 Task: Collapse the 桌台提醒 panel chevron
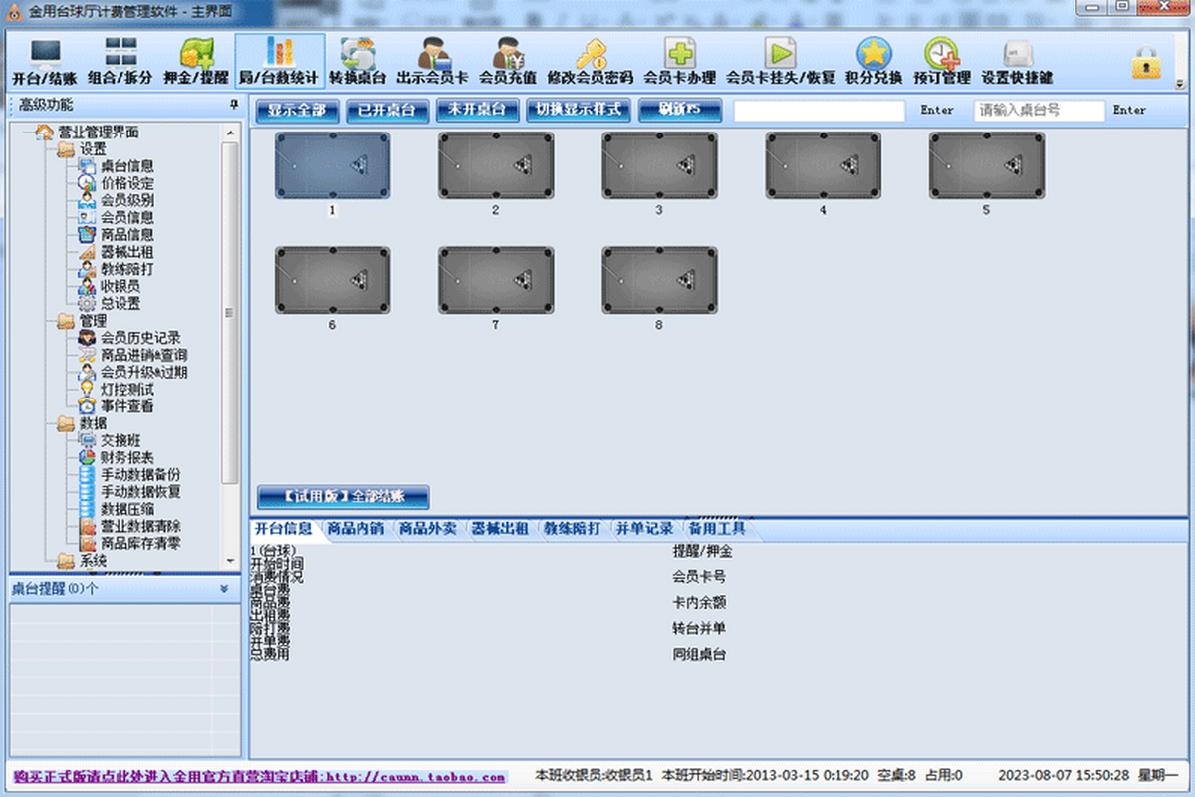click(x=224, y=589)
